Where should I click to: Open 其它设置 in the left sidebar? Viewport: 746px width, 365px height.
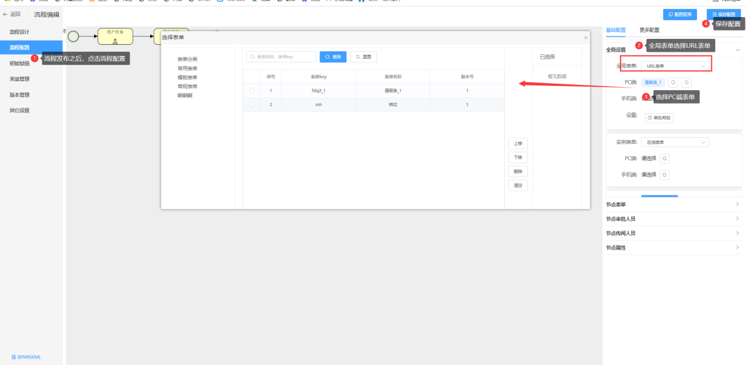point(19,111)
